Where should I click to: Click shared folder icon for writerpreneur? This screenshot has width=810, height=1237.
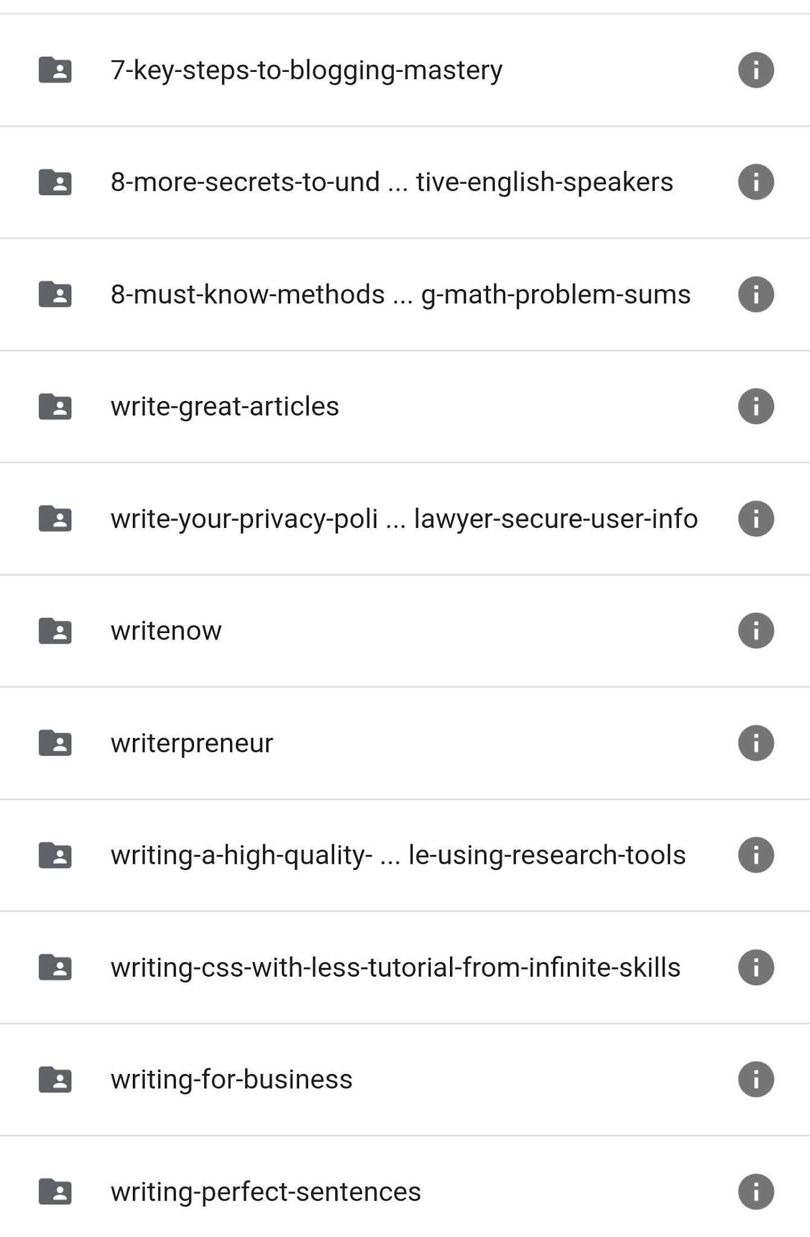click(x=55, y=743)
